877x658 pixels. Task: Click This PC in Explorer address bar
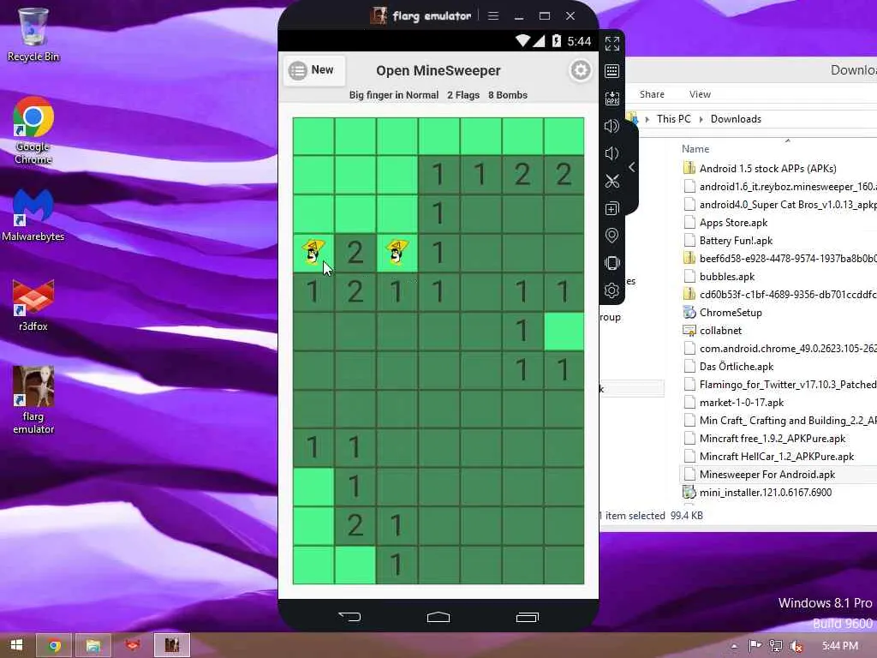click(x=673, y=118)
